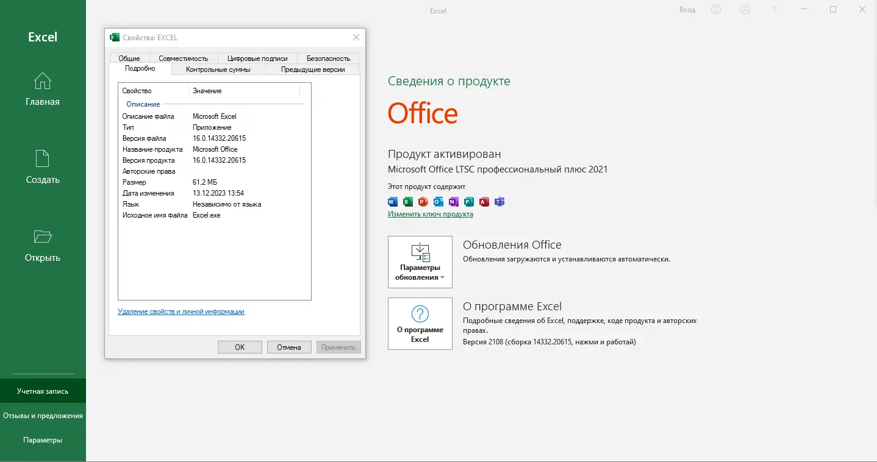Viewport: 877px width, 462px height.
Task: Open the Цифровые подписи tab
Action: [257, 59]
